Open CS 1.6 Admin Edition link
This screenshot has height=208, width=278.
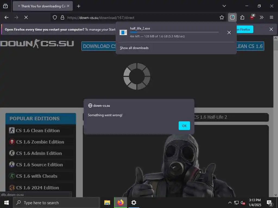point(39,153)
